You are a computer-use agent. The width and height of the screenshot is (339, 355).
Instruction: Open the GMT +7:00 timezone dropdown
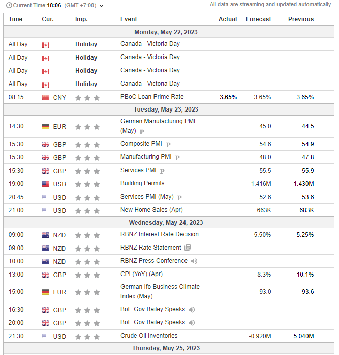[x=101, y=6]
